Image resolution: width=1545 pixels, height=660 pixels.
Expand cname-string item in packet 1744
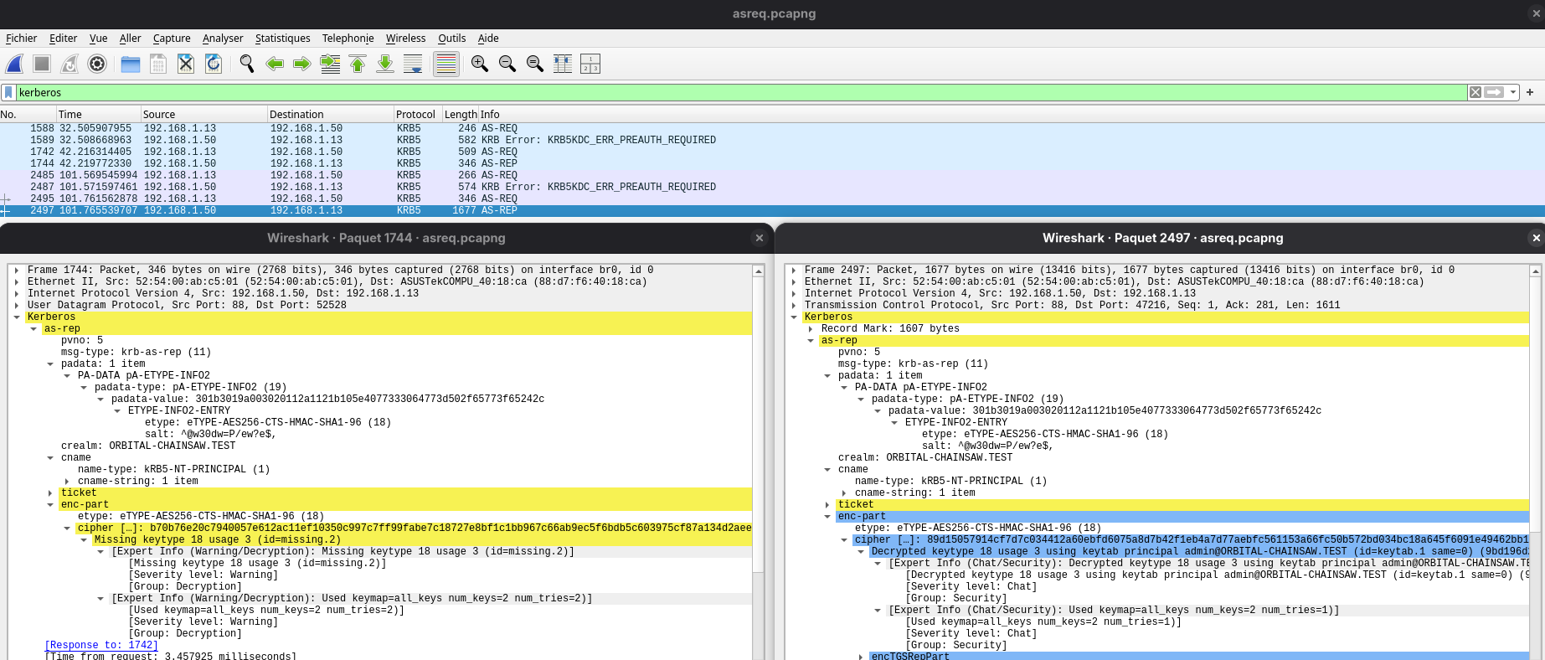pos(67,481)
